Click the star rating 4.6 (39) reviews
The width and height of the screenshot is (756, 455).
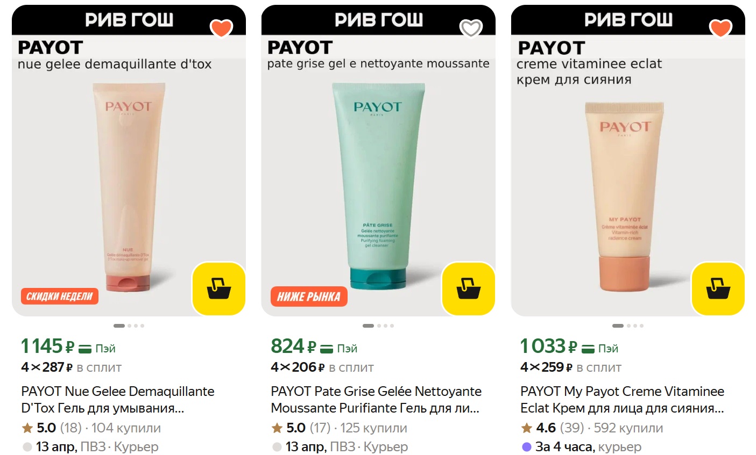point(552,428)
